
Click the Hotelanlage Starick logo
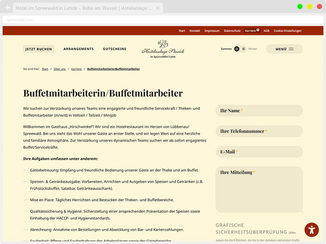click(163, 49)
